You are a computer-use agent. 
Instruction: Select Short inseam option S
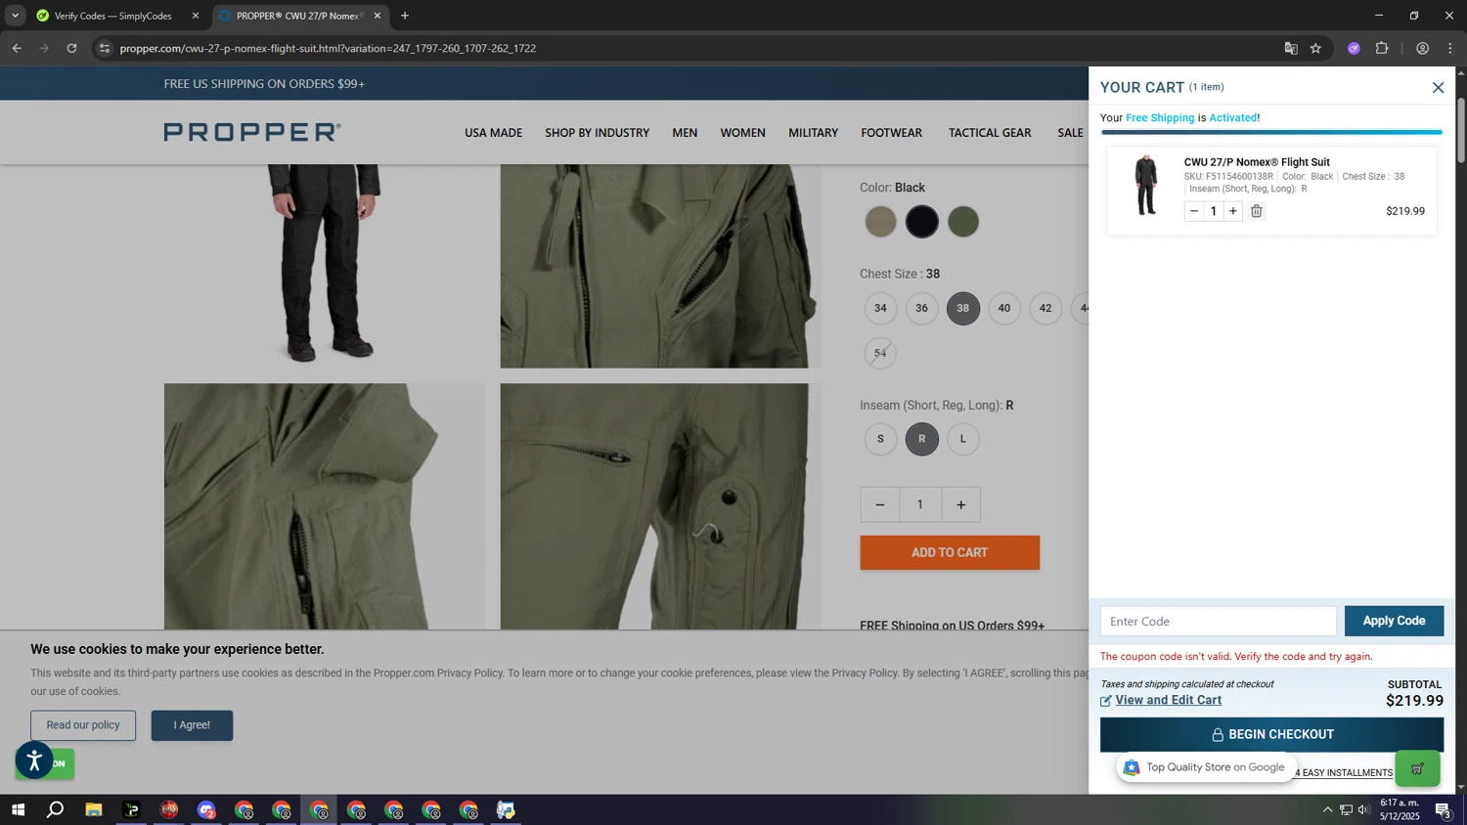point(880,439)
